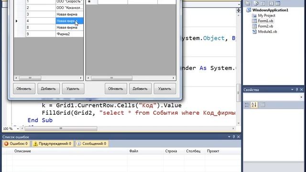Select Form1.vb in Solution Explorer
The height and width of the screenshot is (172, 306).
pos(265,21)
